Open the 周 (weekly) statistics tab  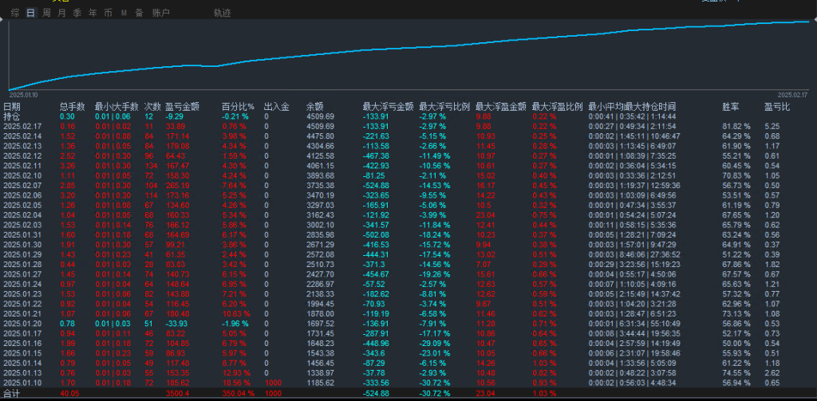click(x=46, y=13)
